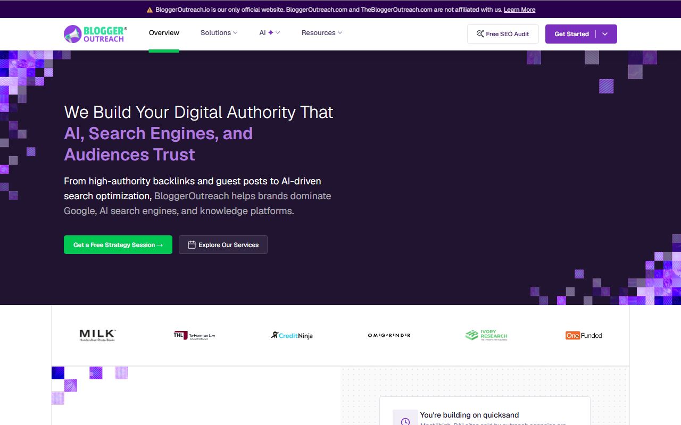Click the Free SEO Audit button
The width and height of the screenshot is (681, 425).
pyautogui.click(x=503, y=34)
